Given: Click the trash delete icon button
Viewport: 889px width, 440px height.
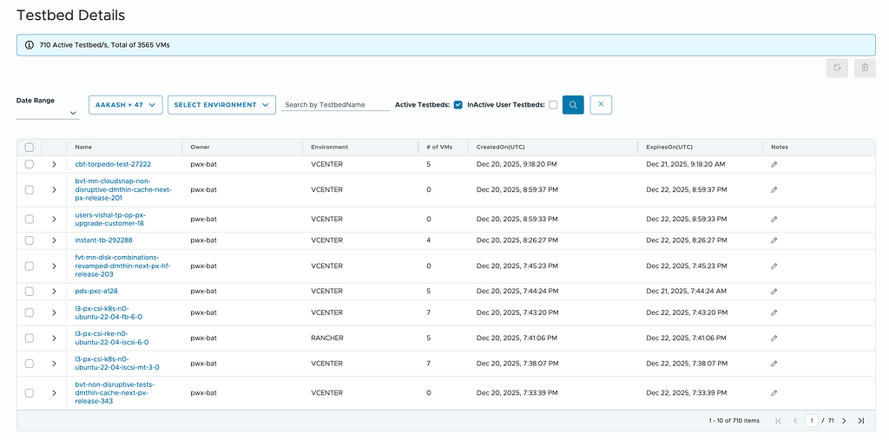Looking at the screenshot, I should pyautogui.click(x=865, y=68).
